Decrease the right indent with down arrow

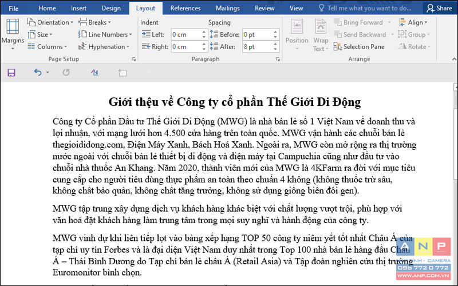(x=204, y=49)
